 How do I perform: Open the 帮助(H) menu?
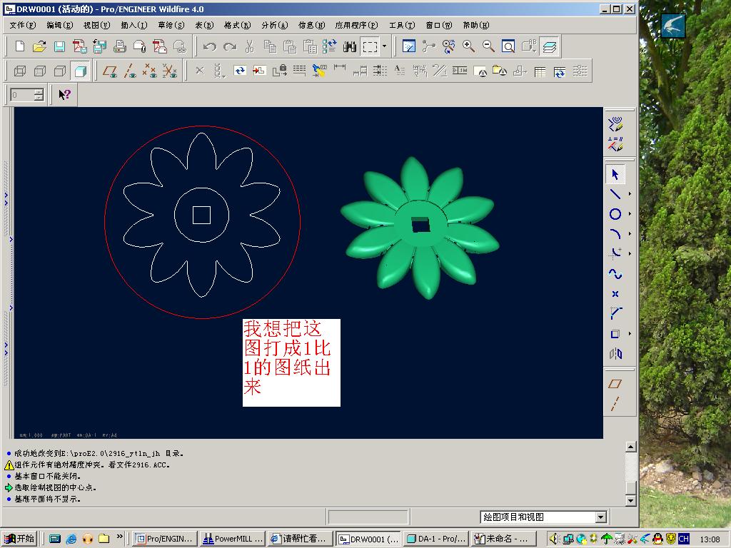pyautogui.click(x=476, y=25)
